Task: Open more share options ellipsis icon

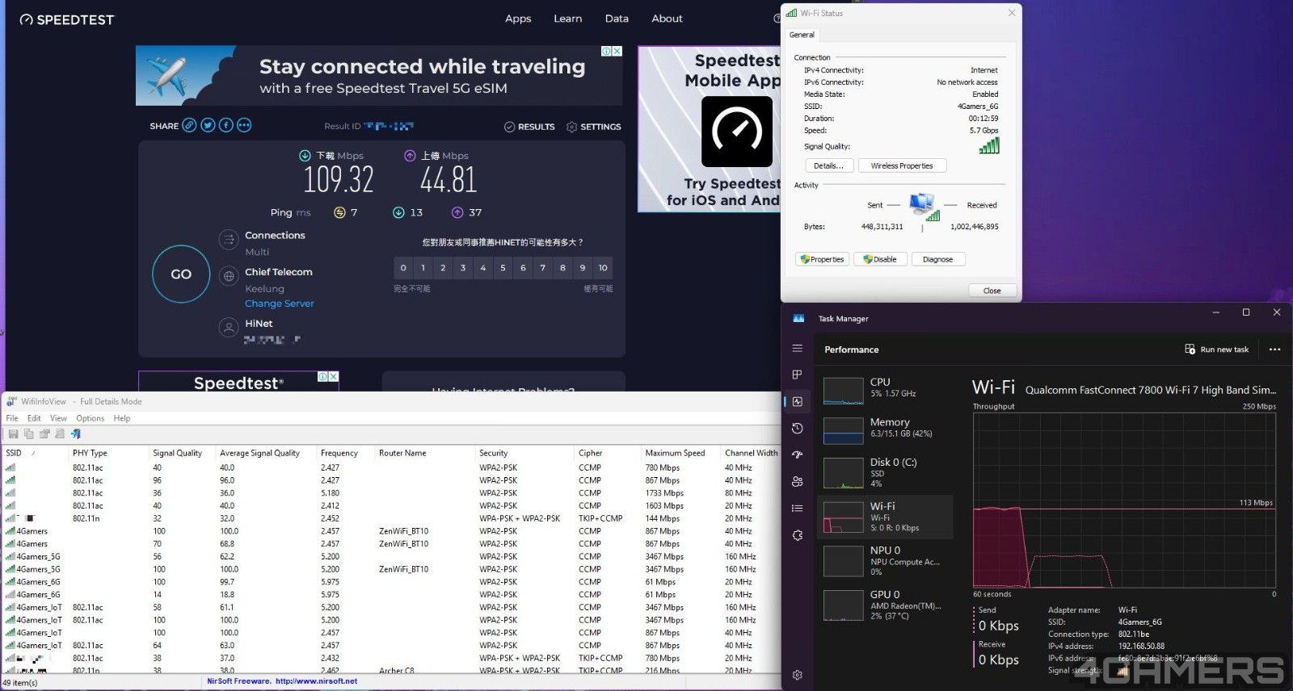Action: coord(244,125)
